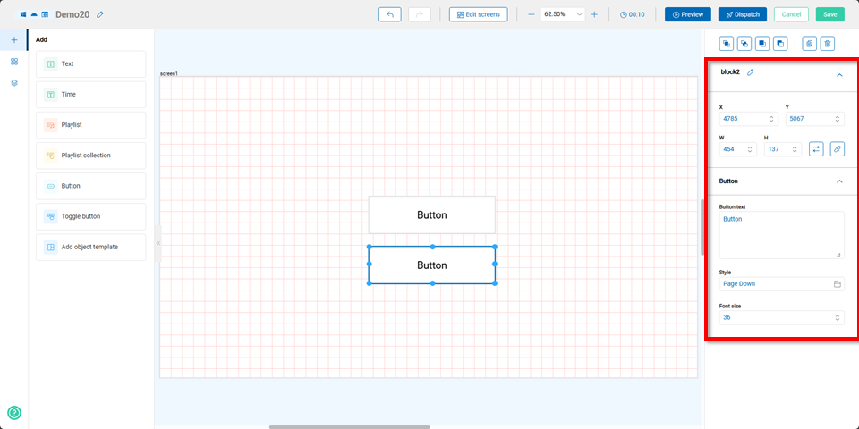The height and width of the screenshot is (429, 859).
Task: Add a Playlist collection object
Action: 90,156
